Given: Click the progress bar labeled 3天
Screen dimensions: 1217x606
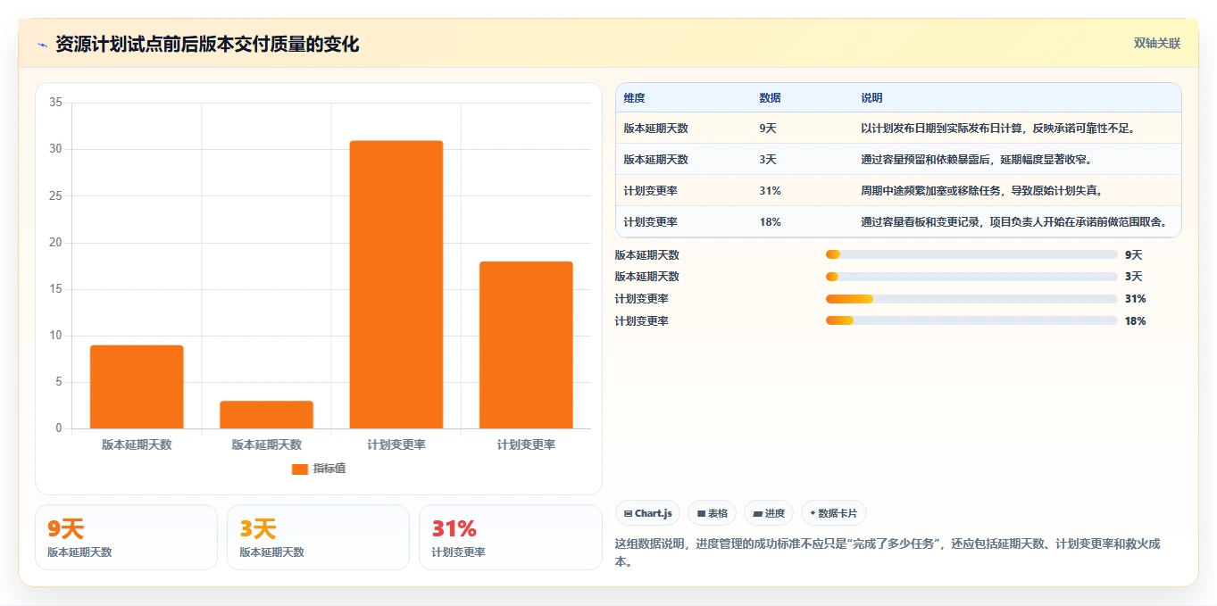Looking at the screenshot, I should (x=971, y=277).
